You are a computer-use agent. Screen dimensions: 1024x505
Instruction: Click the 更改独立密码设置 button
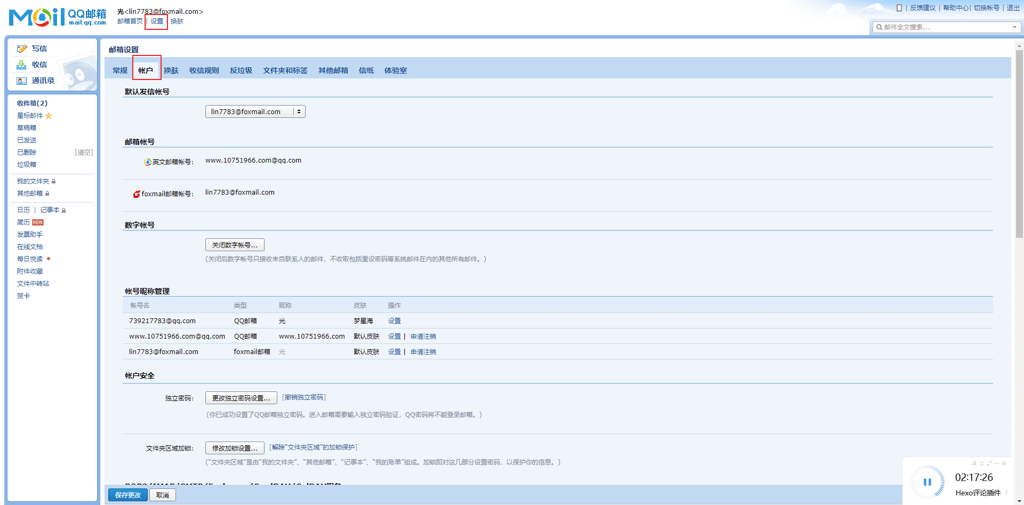click(241, 398)
